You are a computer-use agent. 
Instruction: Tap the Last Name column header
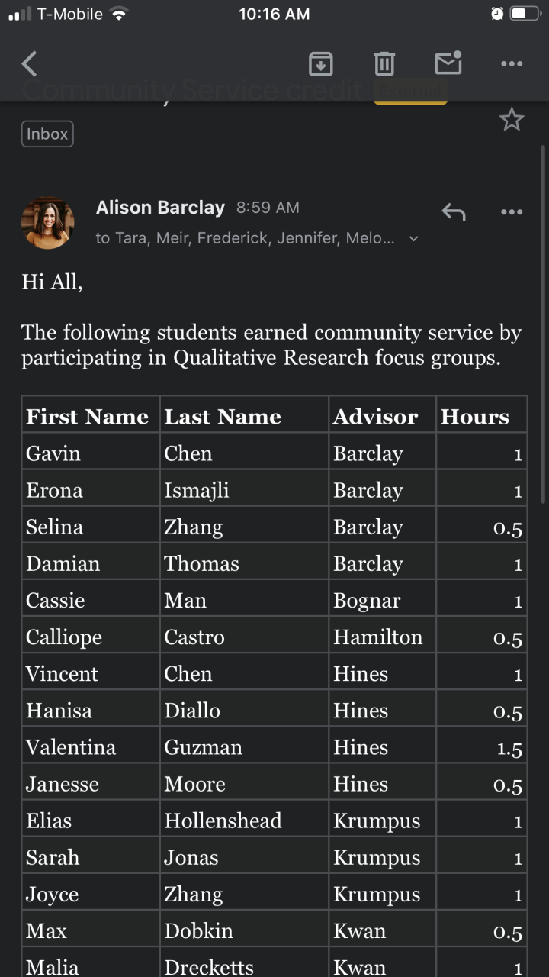tap(223, 417)
